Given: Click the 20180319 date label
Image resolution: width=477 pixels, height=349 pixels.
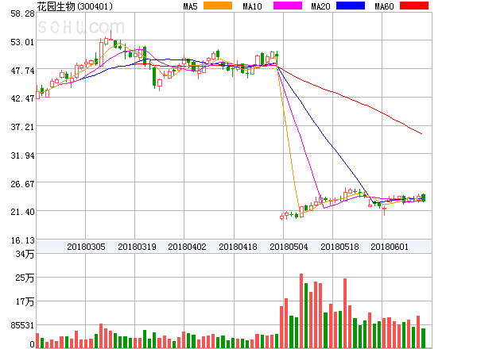Looking at the screenshot, I should coord(137,247).
